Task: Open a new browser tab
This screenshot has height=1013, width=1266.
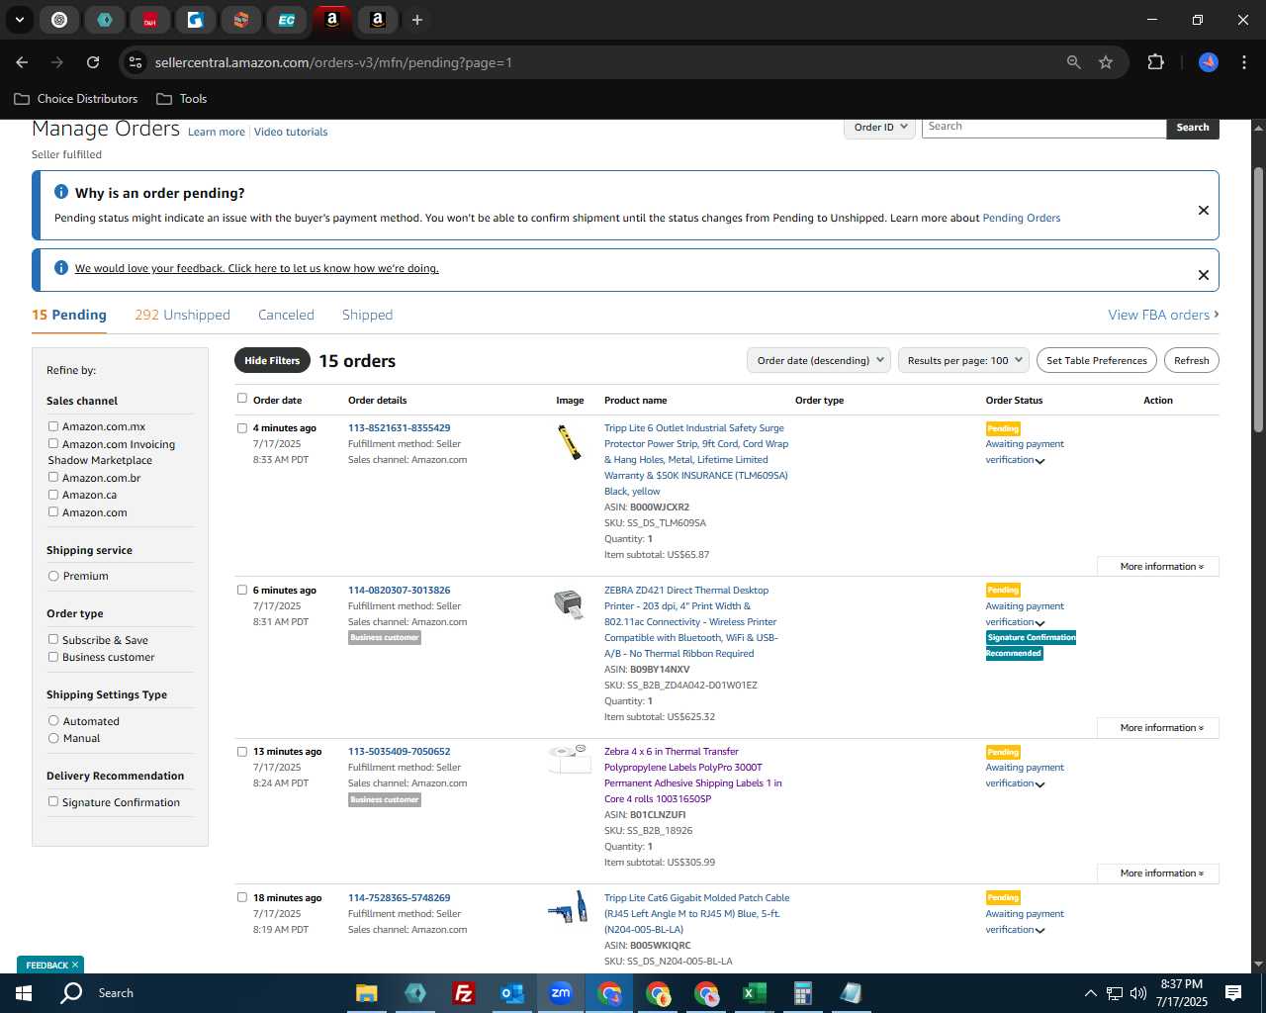Action: 417,20
